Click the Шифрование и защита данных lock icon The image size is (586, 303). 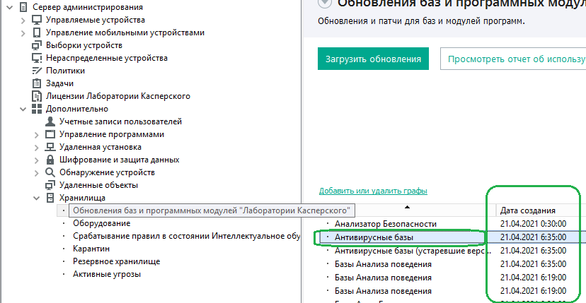[50, 160]
